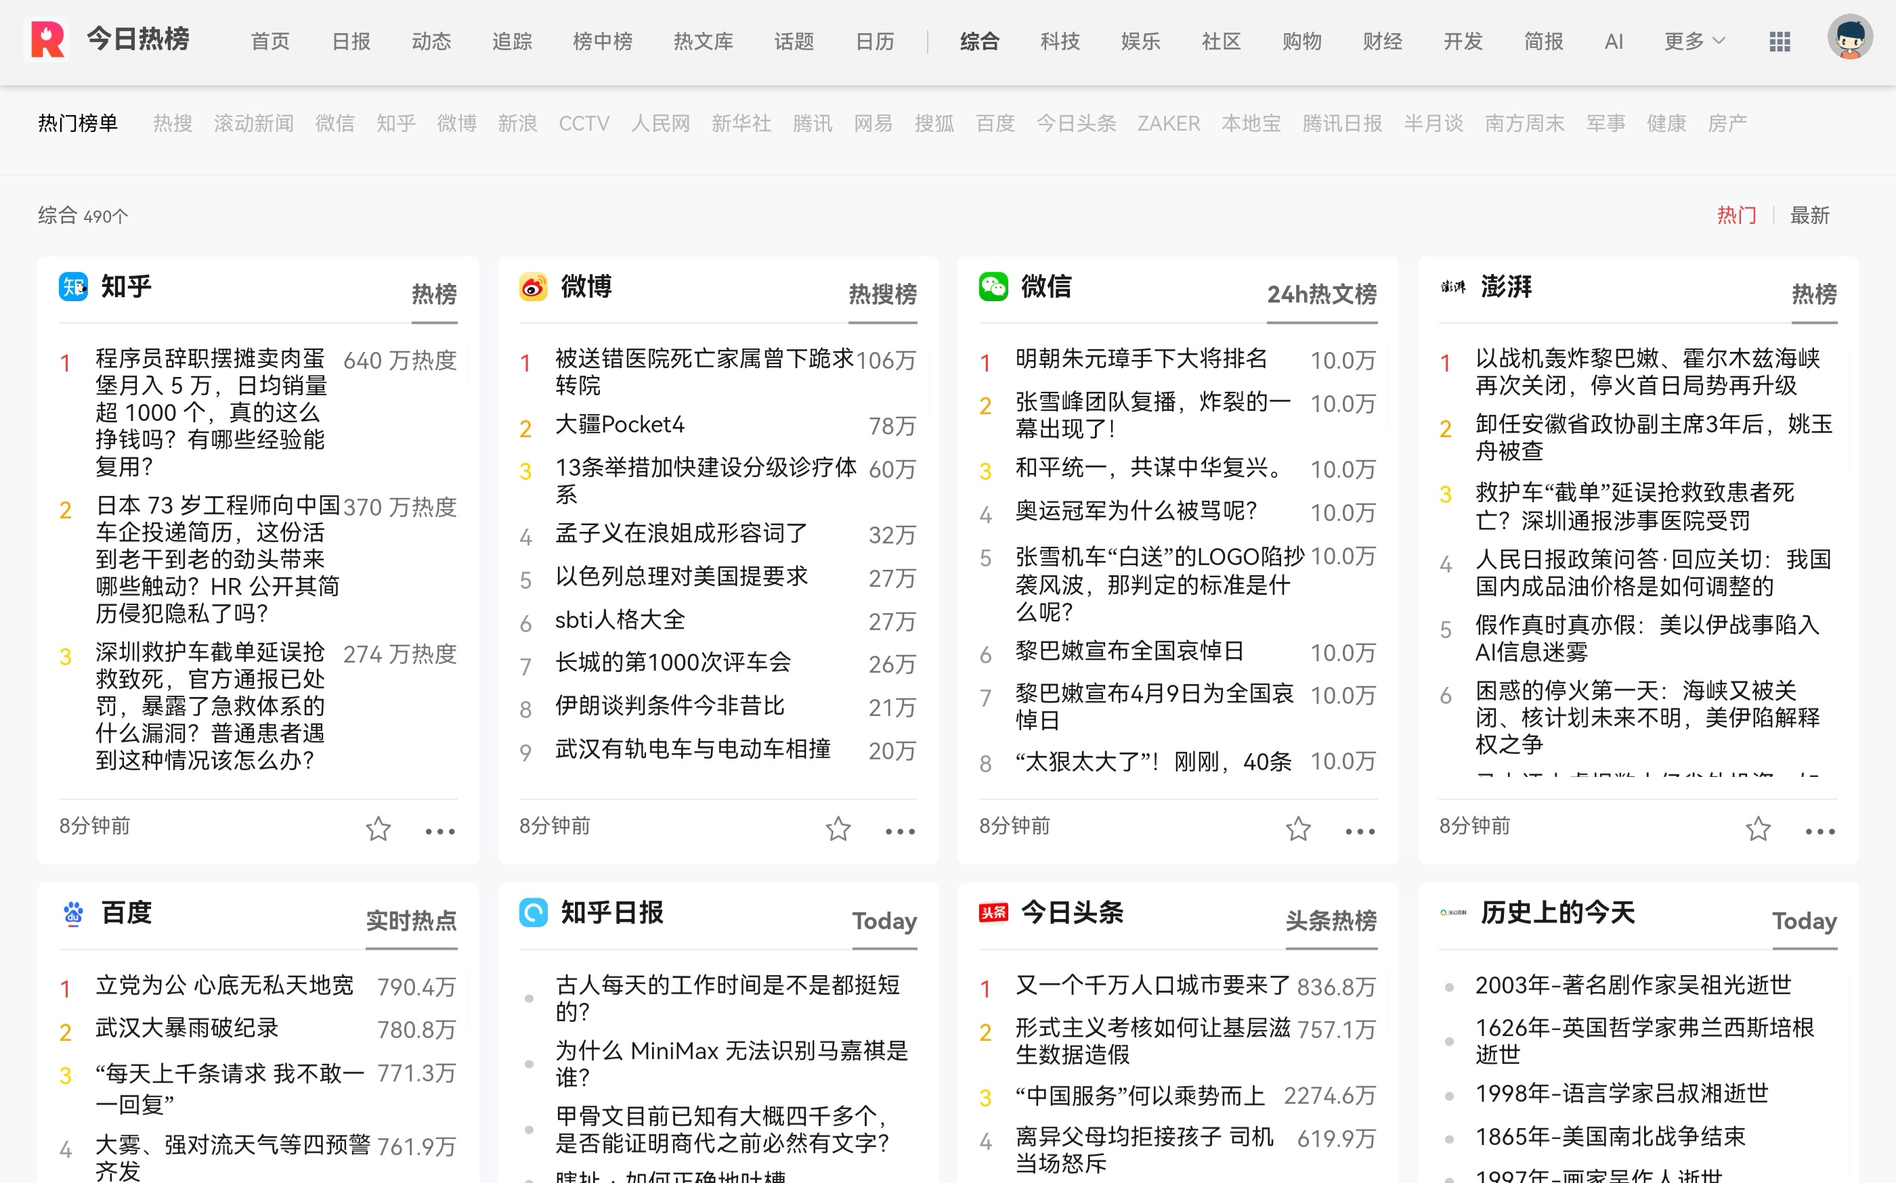The height and width of the screenshot is (1183, 1896).
Task: Click the 微博 card logo icon
Action: [533, 286]
